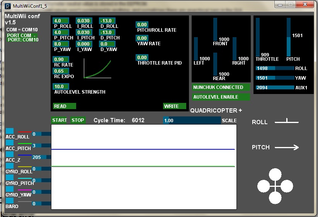
Task: Select the D_PITCH value field
Action: click(x=107, y=32)
